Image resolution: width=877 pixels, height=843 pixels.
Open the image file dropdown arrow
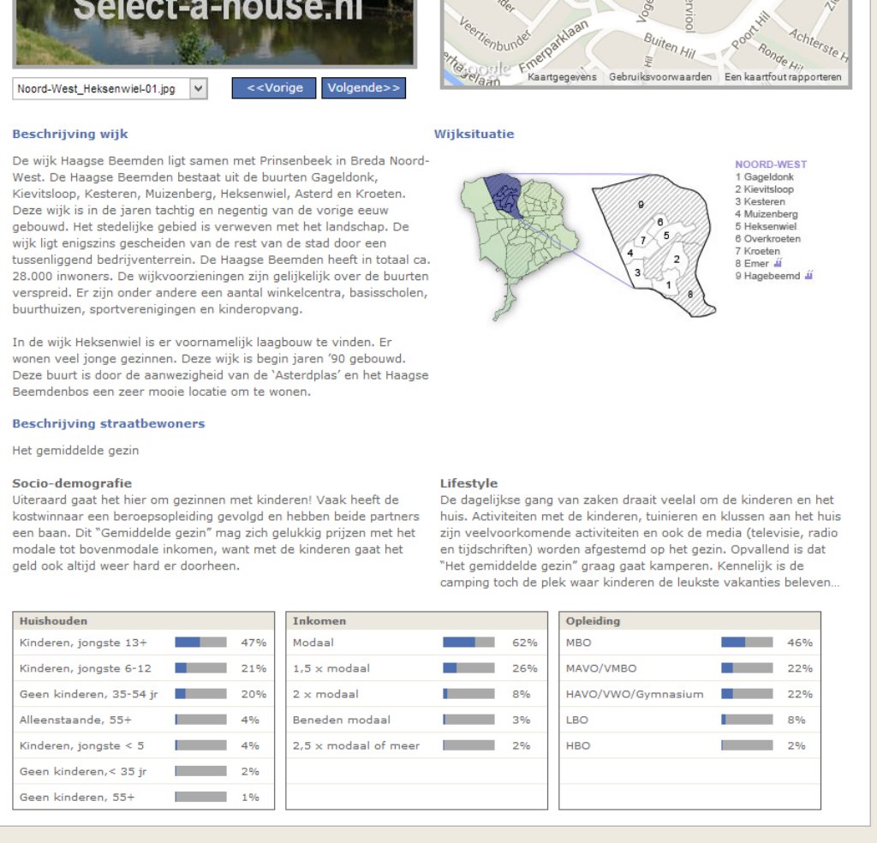point(198,88)
